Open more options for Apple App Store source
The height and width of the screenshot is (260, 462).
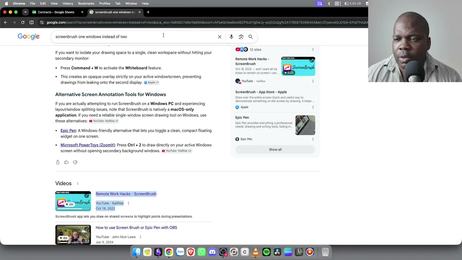pyautogui.click(x=313, y=107)
